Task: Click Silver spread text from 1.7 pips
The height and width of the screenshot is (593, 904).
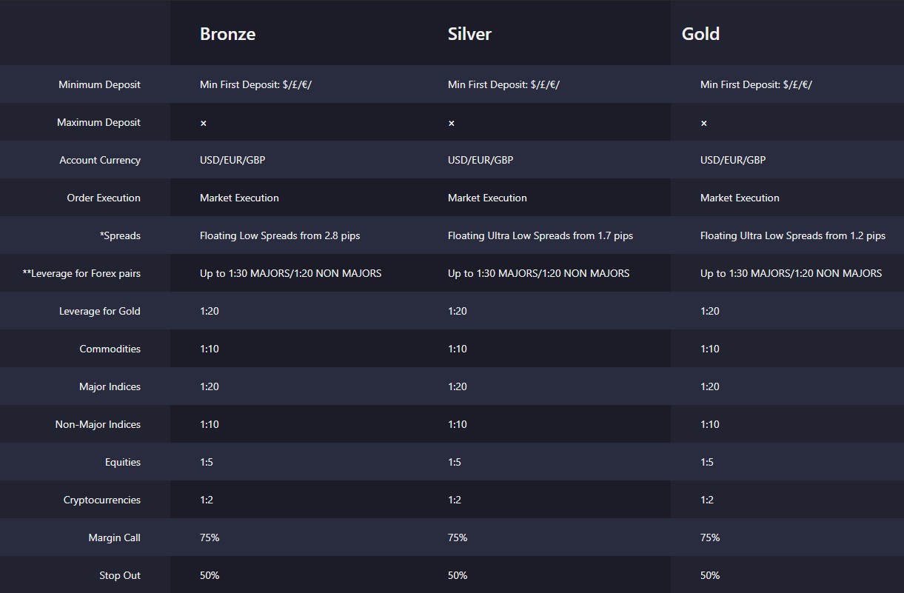Action: pyautogui.click(x=540, y=236)
